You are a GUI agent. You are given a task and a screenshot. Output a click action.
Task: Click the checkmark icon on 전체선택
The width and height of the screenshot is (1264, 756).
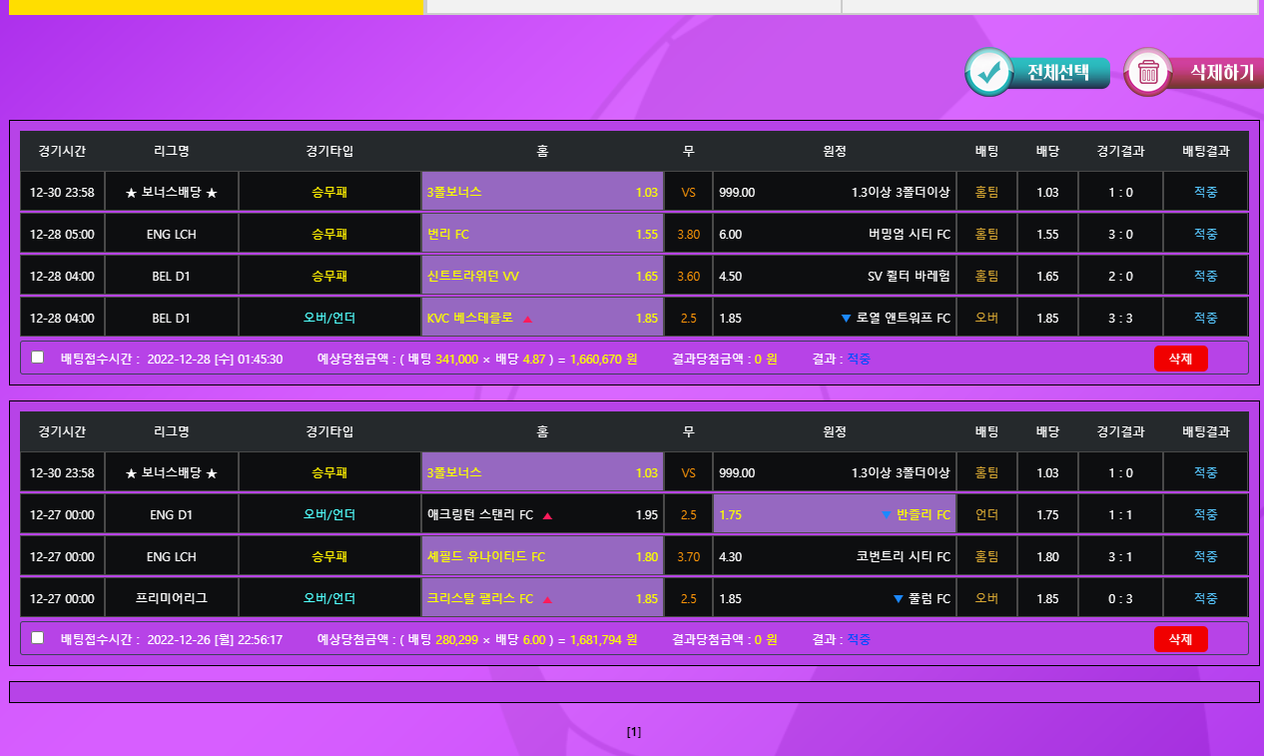[x=989, y=72]
